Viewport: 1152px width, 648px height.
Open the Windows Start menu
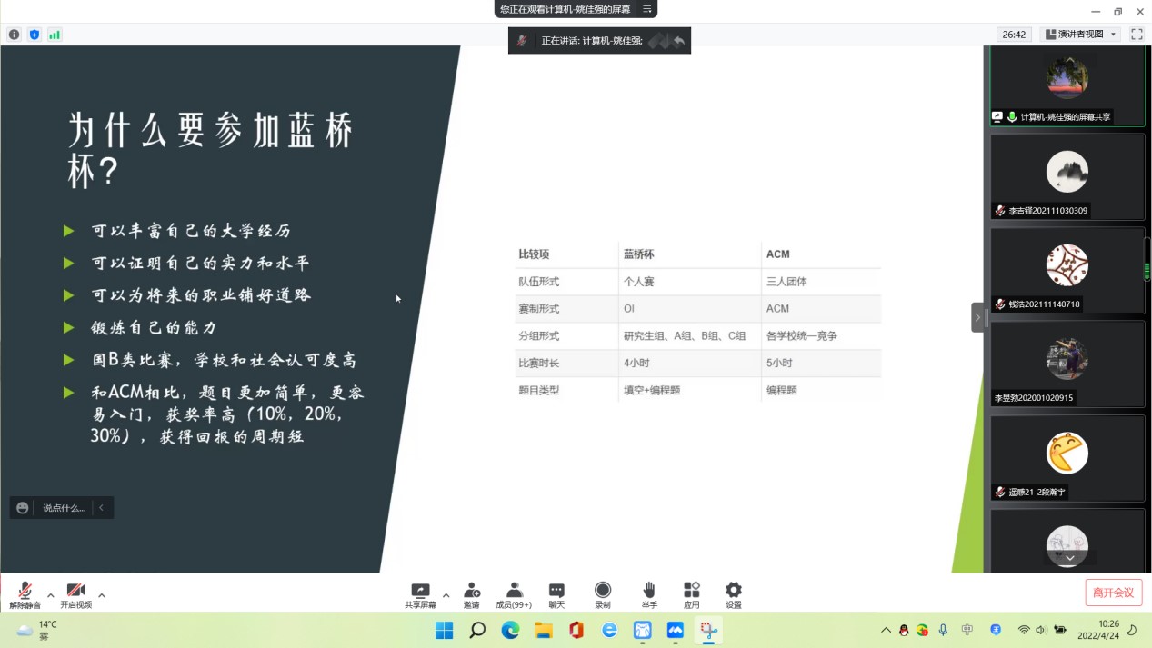(445, 630)
